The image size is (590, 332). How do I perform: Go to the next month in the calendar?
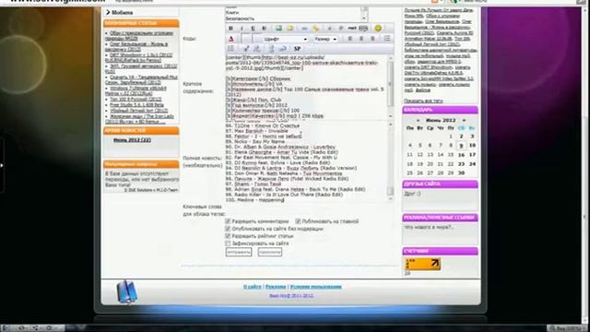coord(464,121)
